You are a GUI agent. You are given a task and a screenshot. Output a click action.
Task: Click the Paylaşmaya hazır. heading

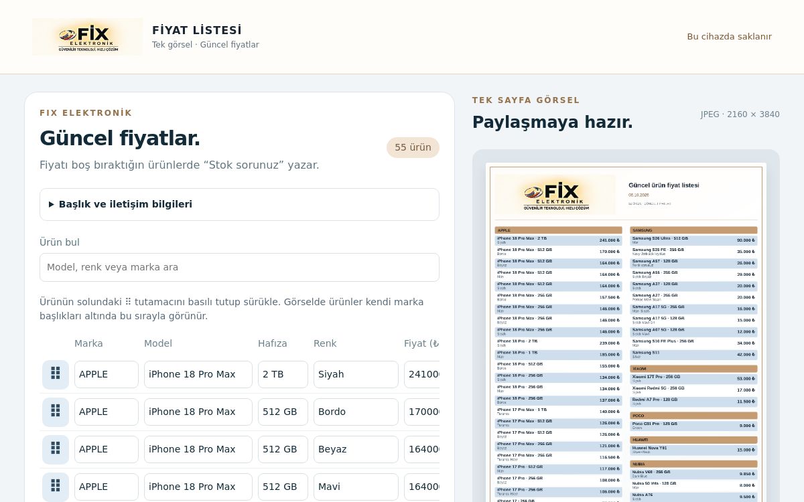(553, 122)
